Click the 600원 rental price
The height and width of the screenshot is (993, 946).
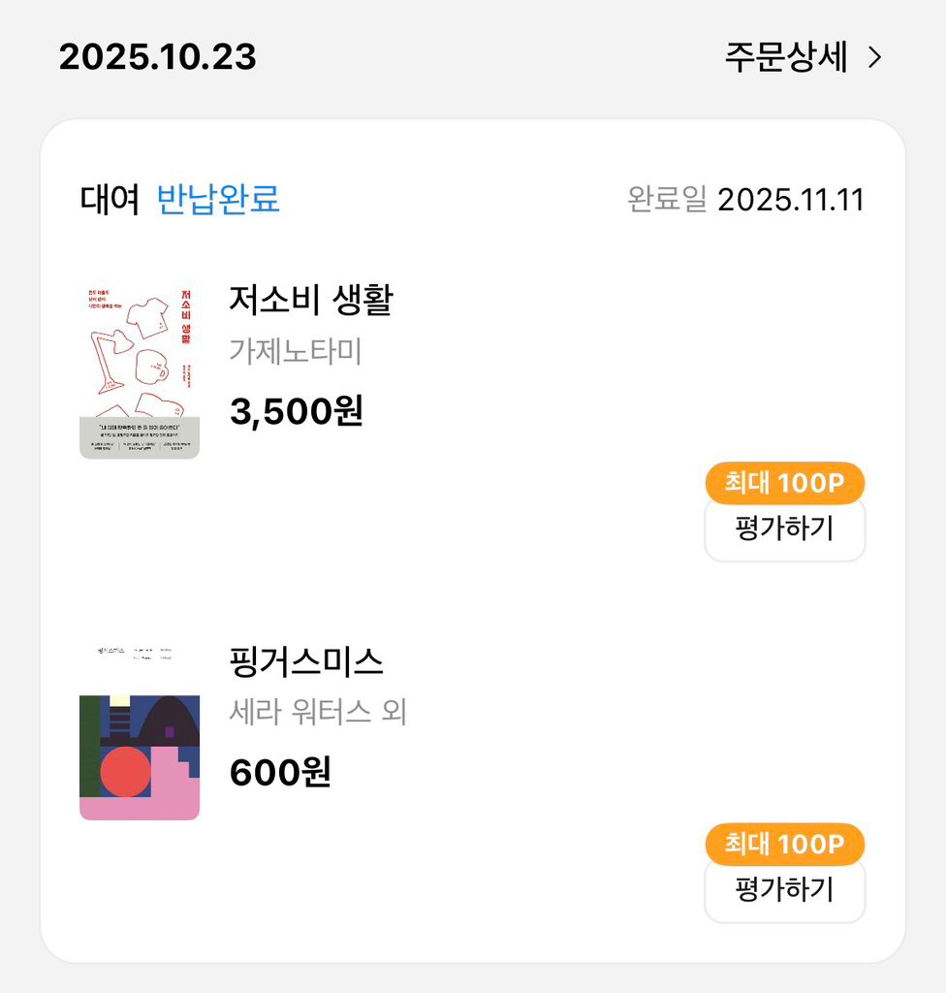[x=280, y=773]
